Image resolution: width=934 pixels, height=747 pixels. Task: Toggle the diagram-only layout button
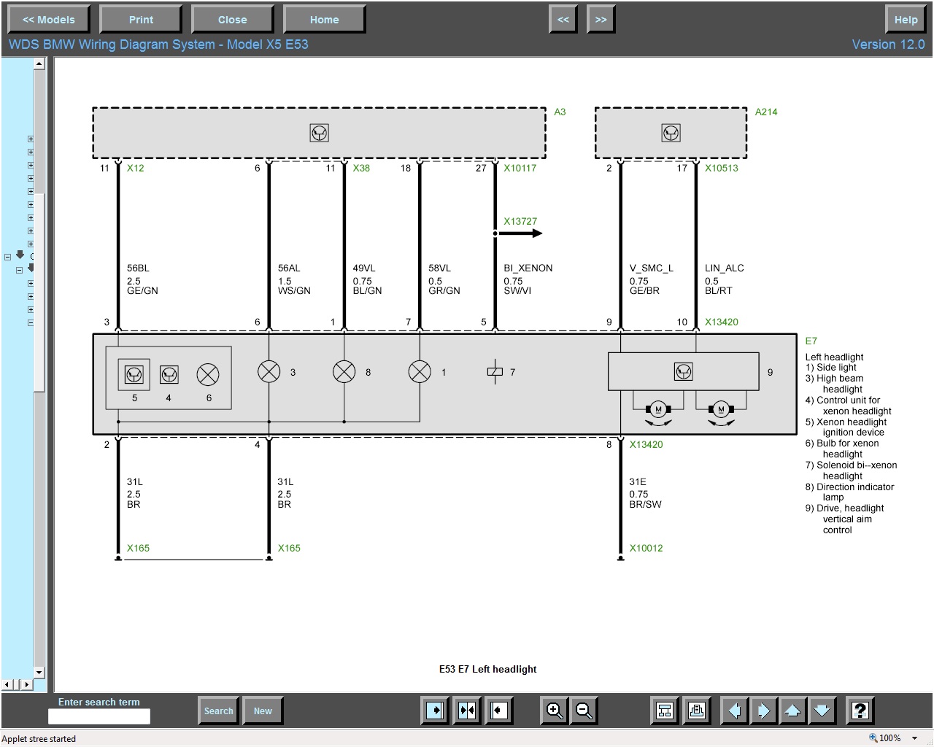(x=499, y=711)
